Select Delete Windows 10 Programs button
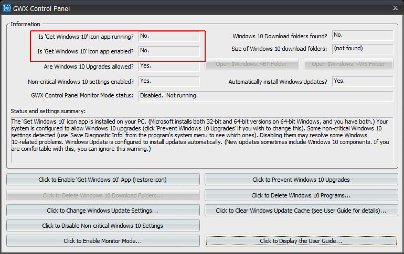The height and width of the screenshot is (254, 404). pos(301,195)
